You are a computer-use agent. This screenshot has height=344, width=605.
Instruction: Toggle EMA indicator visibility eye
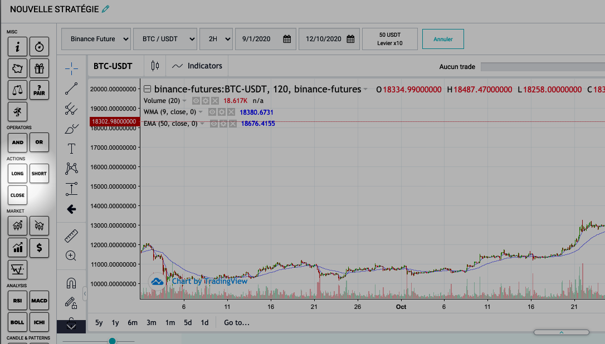(214, 124)
